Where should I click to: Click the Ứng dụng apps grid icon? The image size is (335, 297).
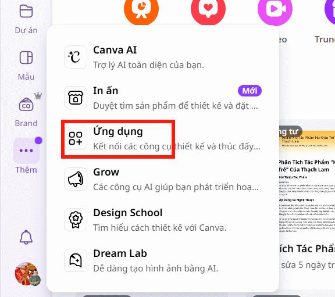coord(76,138)
